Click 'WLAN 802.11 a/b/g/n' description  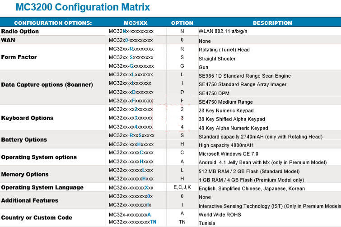pos(223,31)
